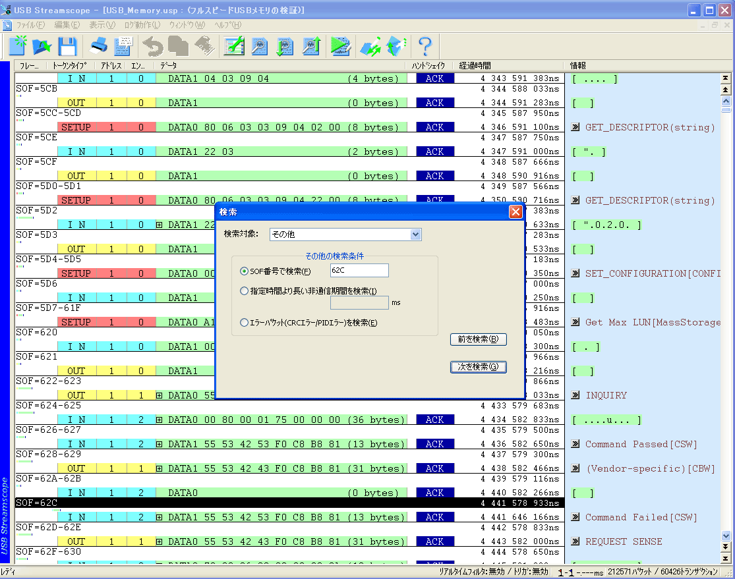Click the greyed paste icon in toolbar

click(204, 46)
